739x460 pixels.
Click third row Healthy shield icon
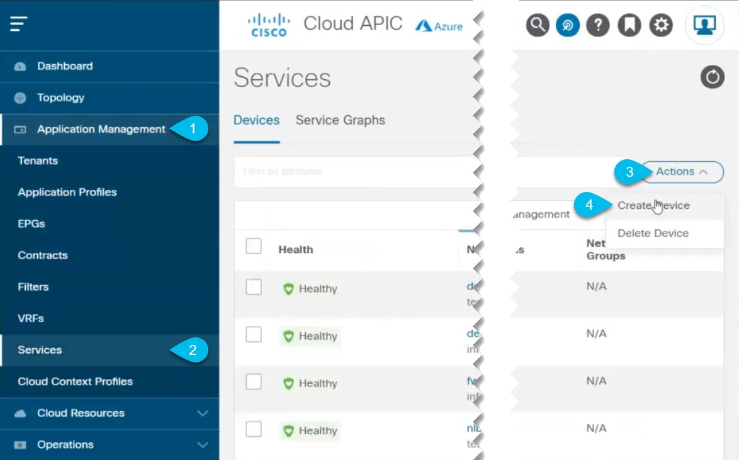[288, 384]
